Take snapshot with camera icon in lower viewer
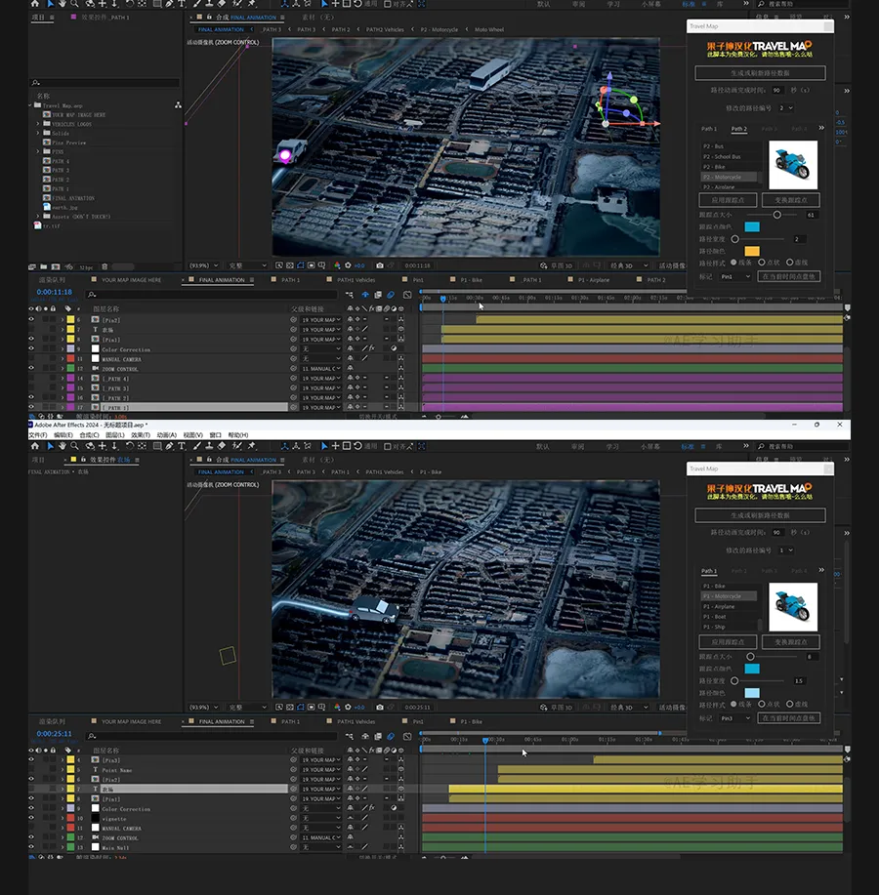Screen dimensions: 879x895 pos(380,708)
